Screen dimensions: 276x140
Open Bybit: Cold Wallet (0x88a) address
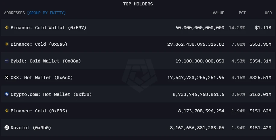[x=45, y=61]
